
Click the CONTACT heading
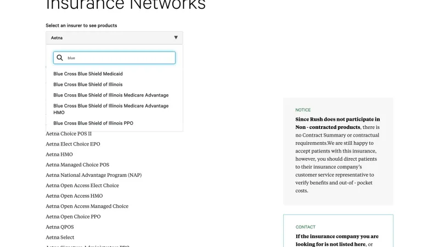(306, 227)
